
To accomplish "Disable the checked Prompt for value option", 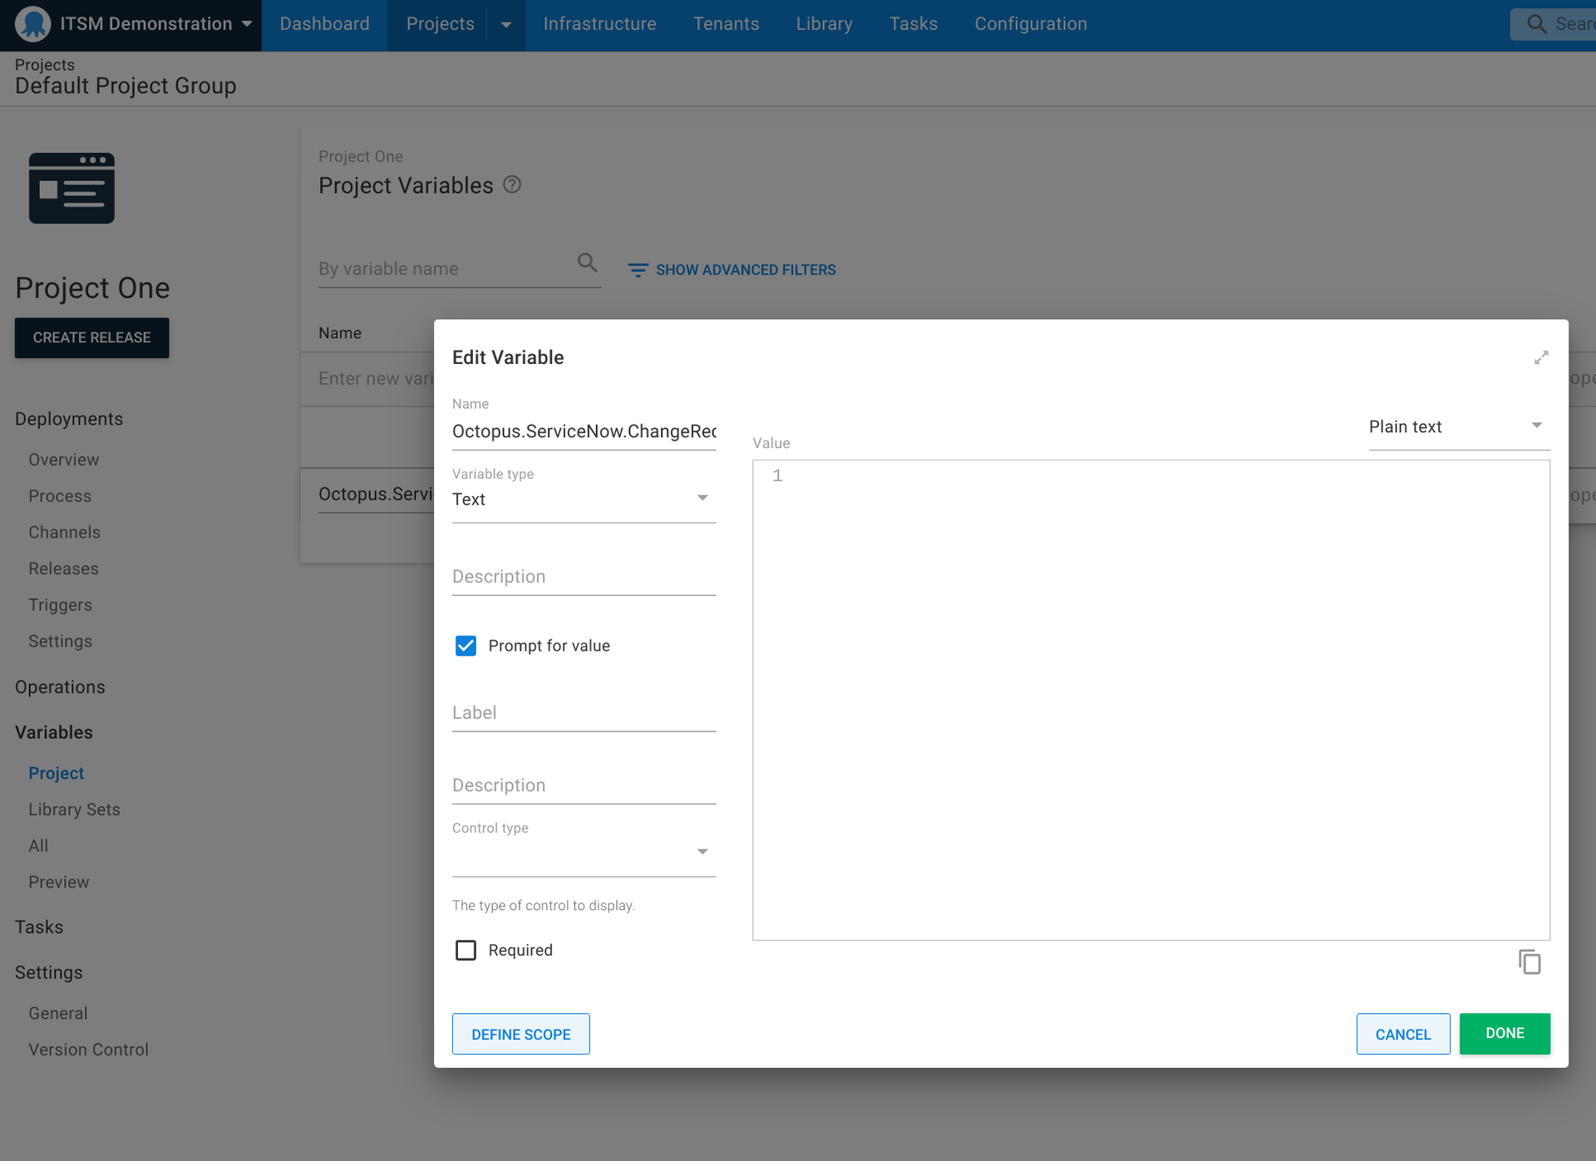I will tap(468, 646).
